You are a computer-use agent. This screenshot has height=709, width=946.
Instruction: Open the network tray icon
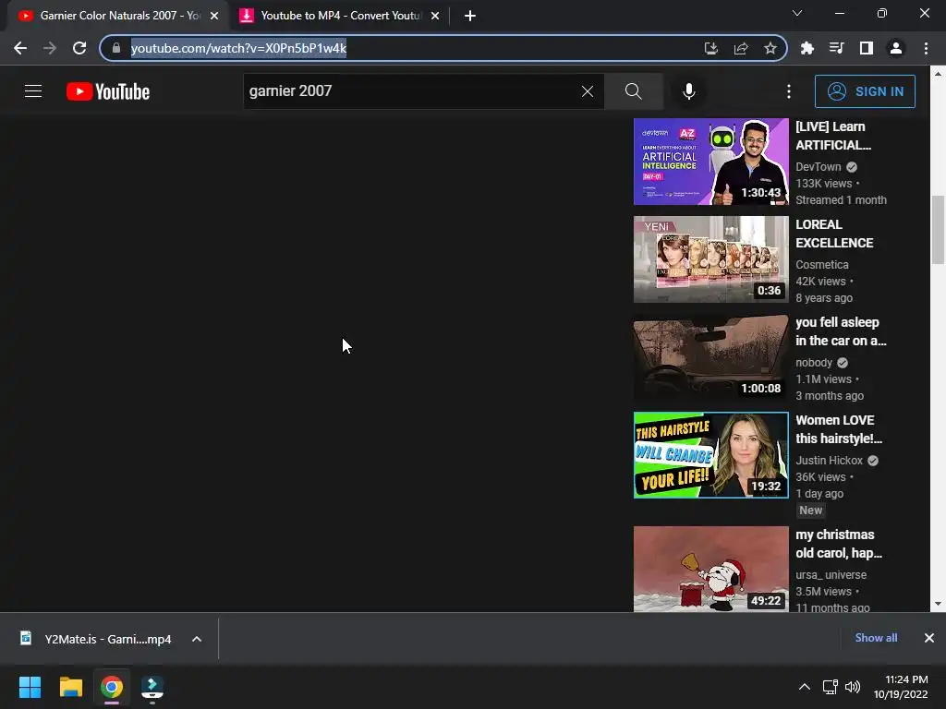point(831,687)
